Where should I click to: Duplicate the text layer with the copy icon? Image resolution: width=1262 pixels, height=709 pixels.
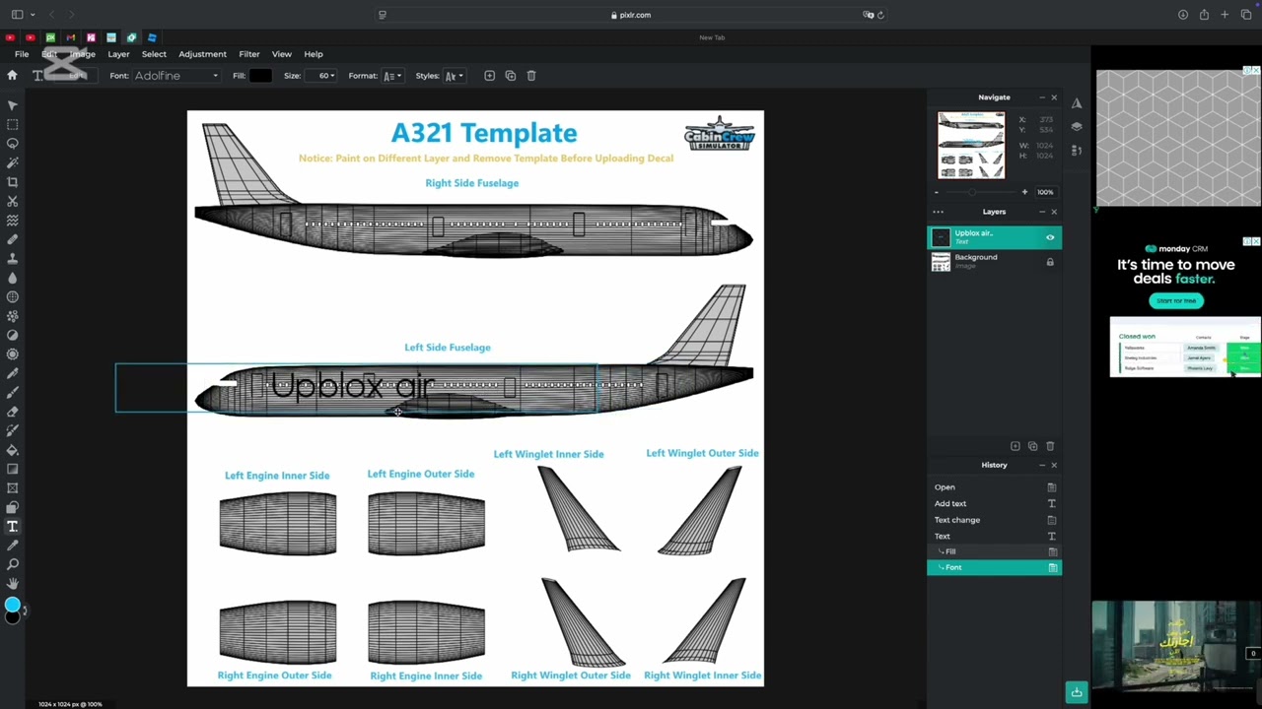pos(511,76)
